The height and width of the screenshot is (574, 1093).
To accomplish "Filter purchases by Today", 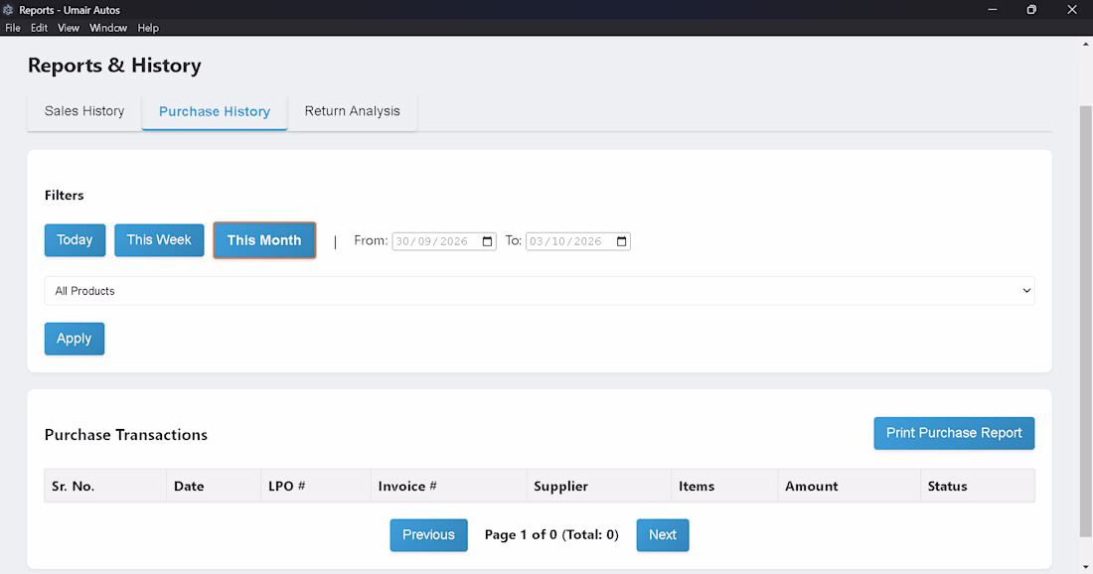I will point(75,240).
